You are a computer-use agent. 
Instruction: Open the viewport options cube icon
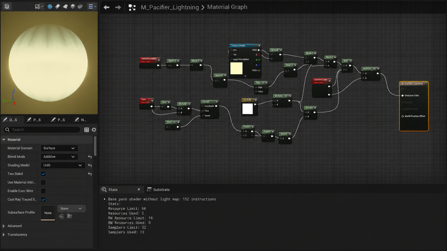tap(7, 6)
